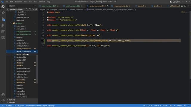Open render_defines.h in file tree
This screenshot has height=107, width=191.
23,54
